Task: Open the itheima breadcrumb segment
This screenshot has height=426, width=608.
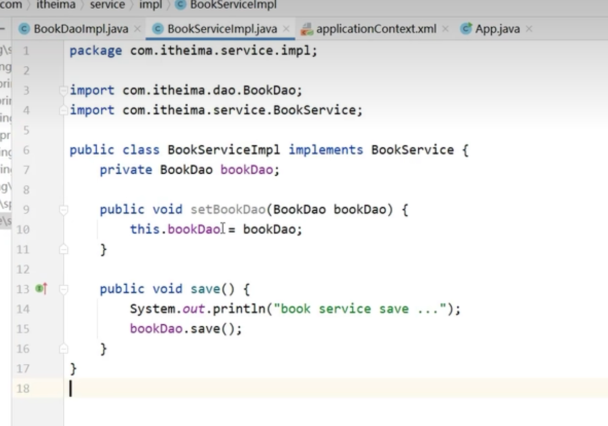Action: 56,5
